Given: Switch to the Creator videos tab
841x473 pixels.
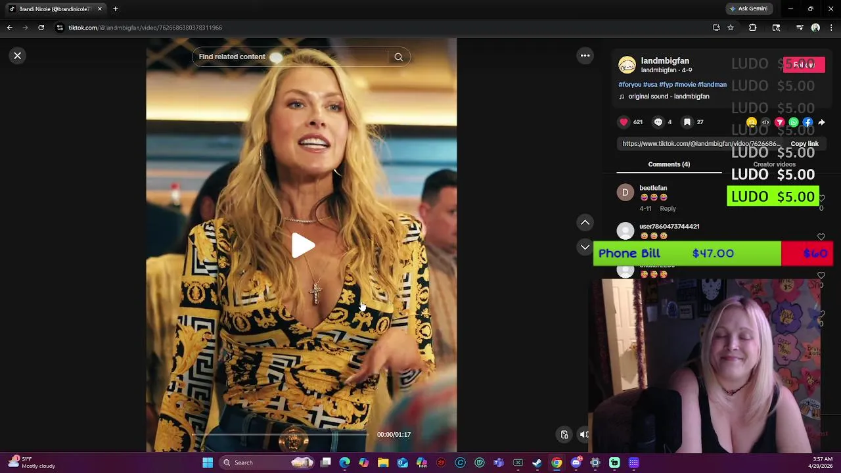Looking at the screenshot, I should coord(774,164).
